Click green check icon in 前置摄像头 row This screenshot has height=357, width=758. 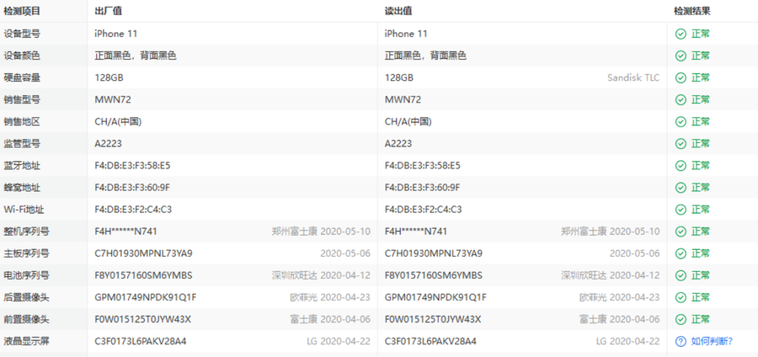[x=681, y=319]
